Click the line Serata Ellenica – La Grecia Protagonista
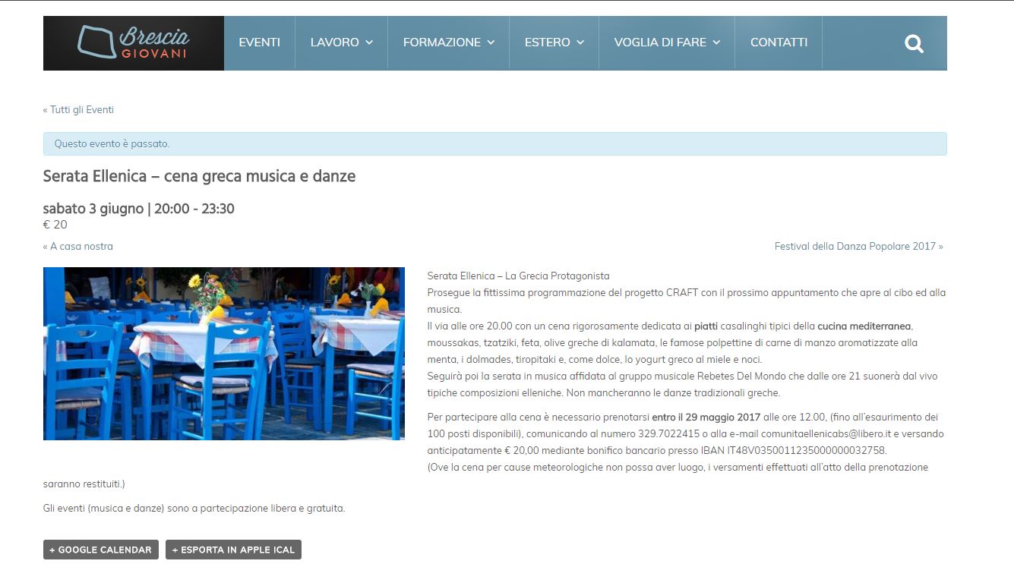Viewport: 1014px width, 564px height. click(519, 276)
